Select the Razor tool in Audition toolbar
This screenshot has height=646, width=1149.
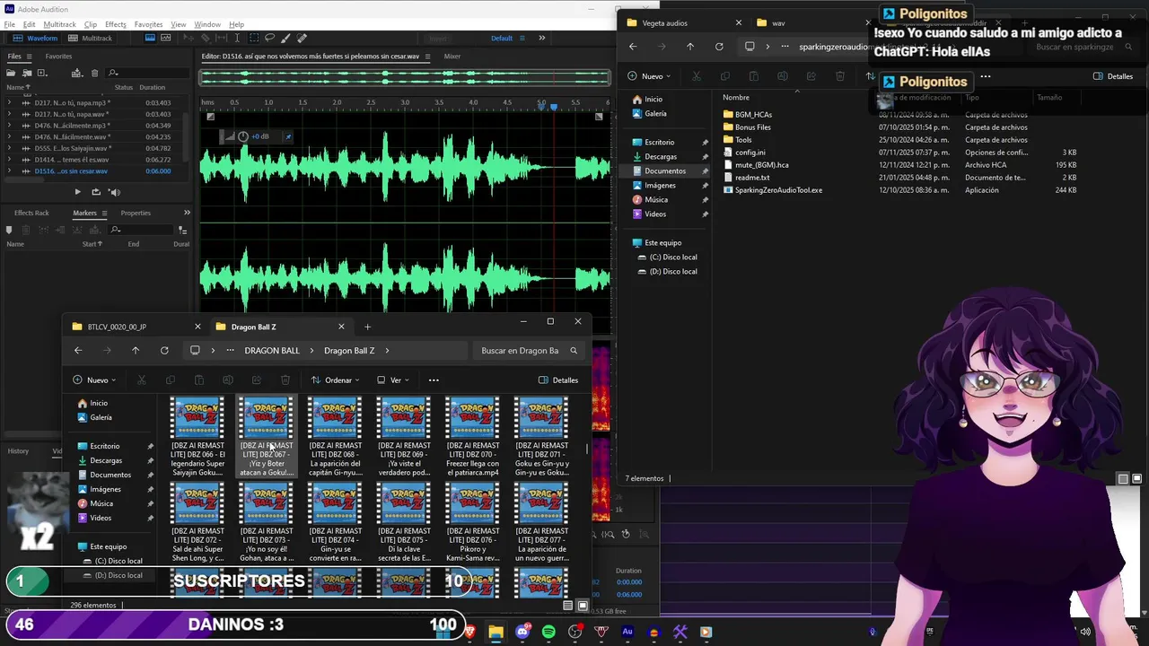[206, 38]
